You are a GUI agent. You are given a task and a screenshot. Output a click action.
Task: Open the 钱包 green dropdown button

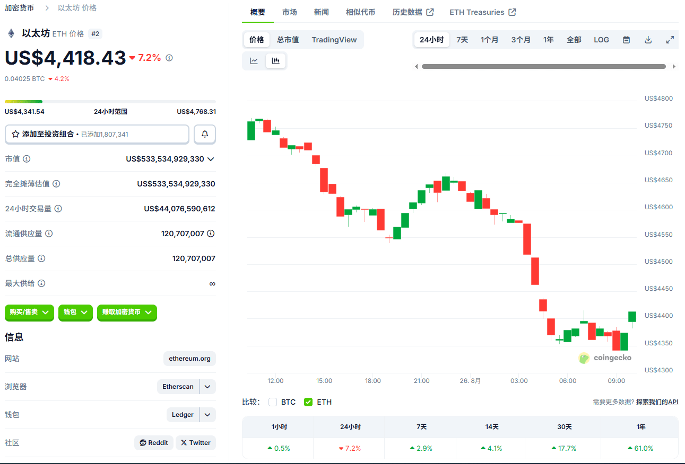click(75, 313)
